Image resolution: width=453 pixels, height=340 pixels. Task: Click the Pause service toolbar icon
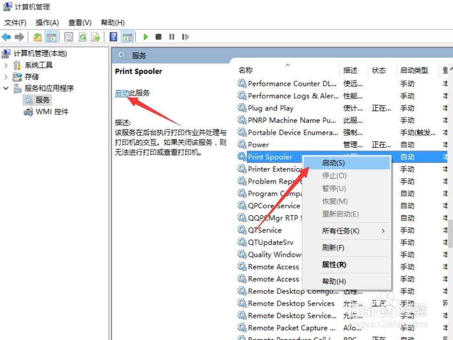tap(172, 37)
